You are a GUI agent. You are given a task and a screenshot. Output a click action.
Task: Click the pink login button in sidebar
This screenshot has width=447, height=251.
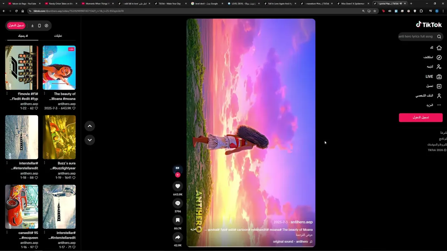(x=420, y=117)
